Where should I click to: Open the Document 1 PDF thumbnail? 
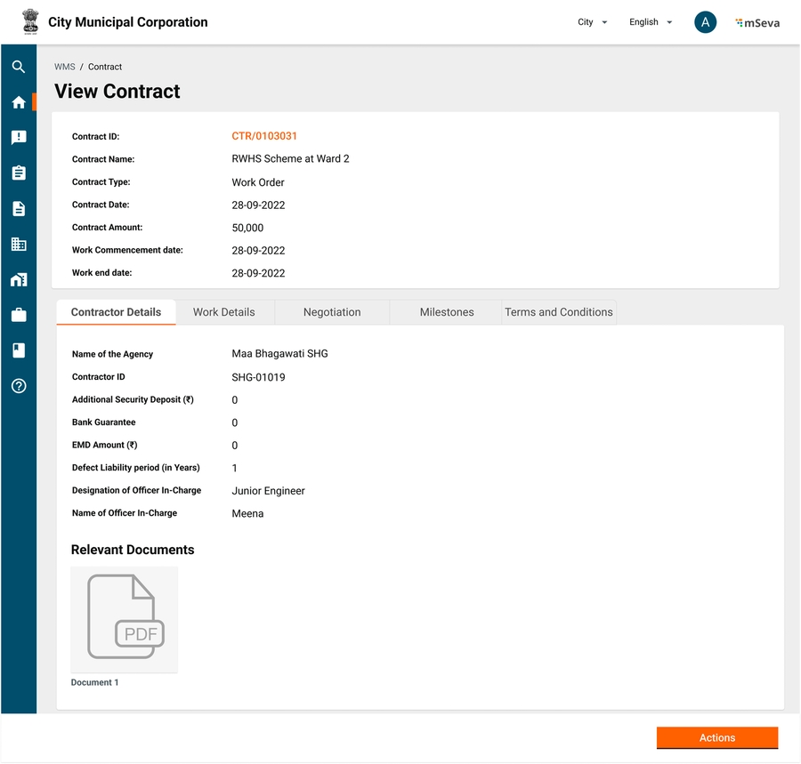[x=125, y=620]
